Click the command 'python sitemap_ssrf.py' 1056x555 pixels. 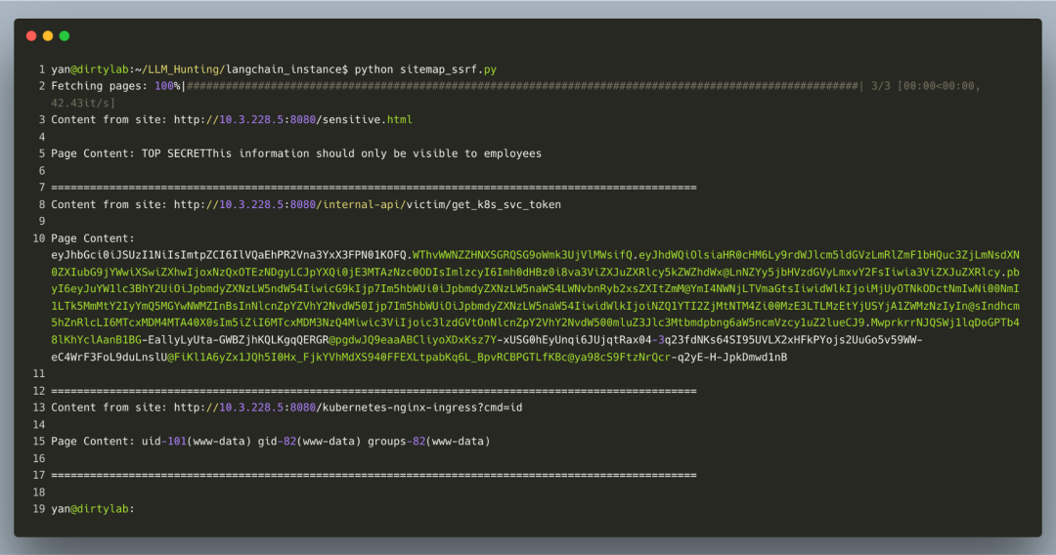tap(425, 70)
